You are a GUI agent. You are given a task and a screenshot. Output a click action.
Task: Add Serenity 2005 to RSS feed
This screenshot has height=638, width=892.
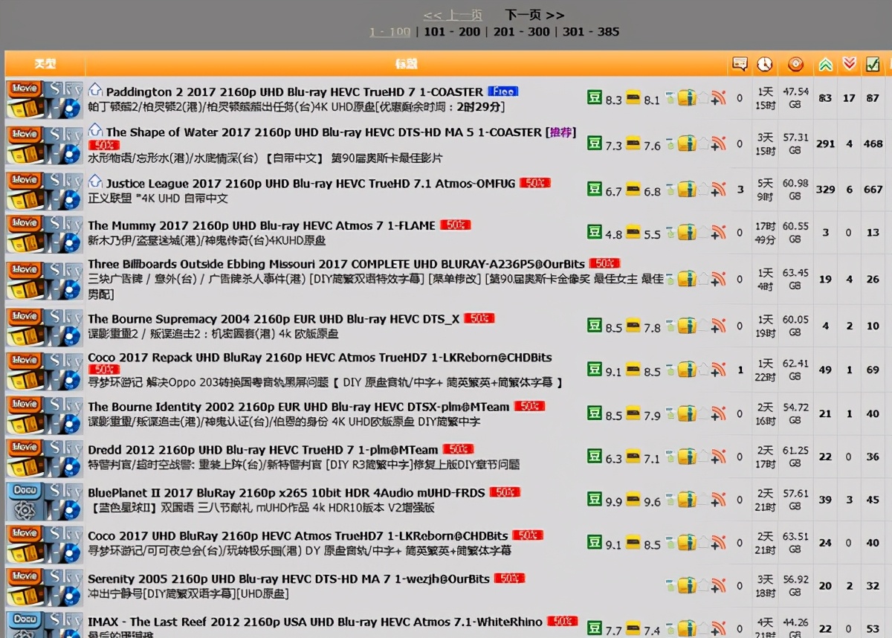coord(717,586)
